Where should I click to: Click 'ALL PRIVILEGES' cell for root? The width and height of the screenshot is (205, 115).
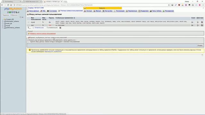point(60,25)
